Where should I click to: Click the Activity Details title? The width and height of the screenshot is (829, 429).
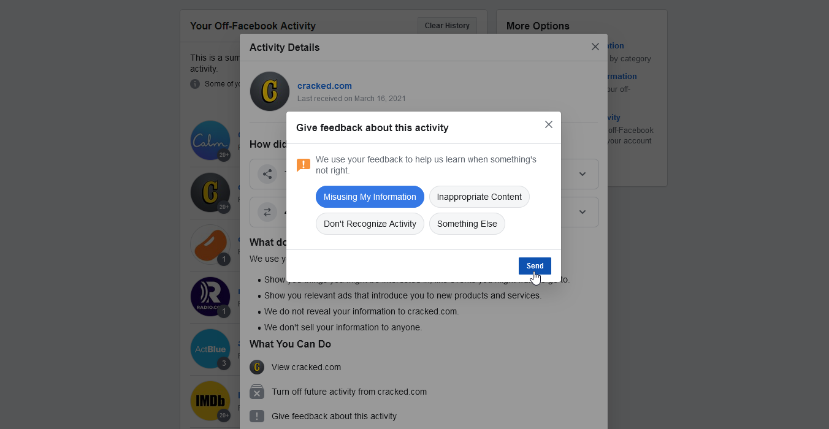coord(285,47)
